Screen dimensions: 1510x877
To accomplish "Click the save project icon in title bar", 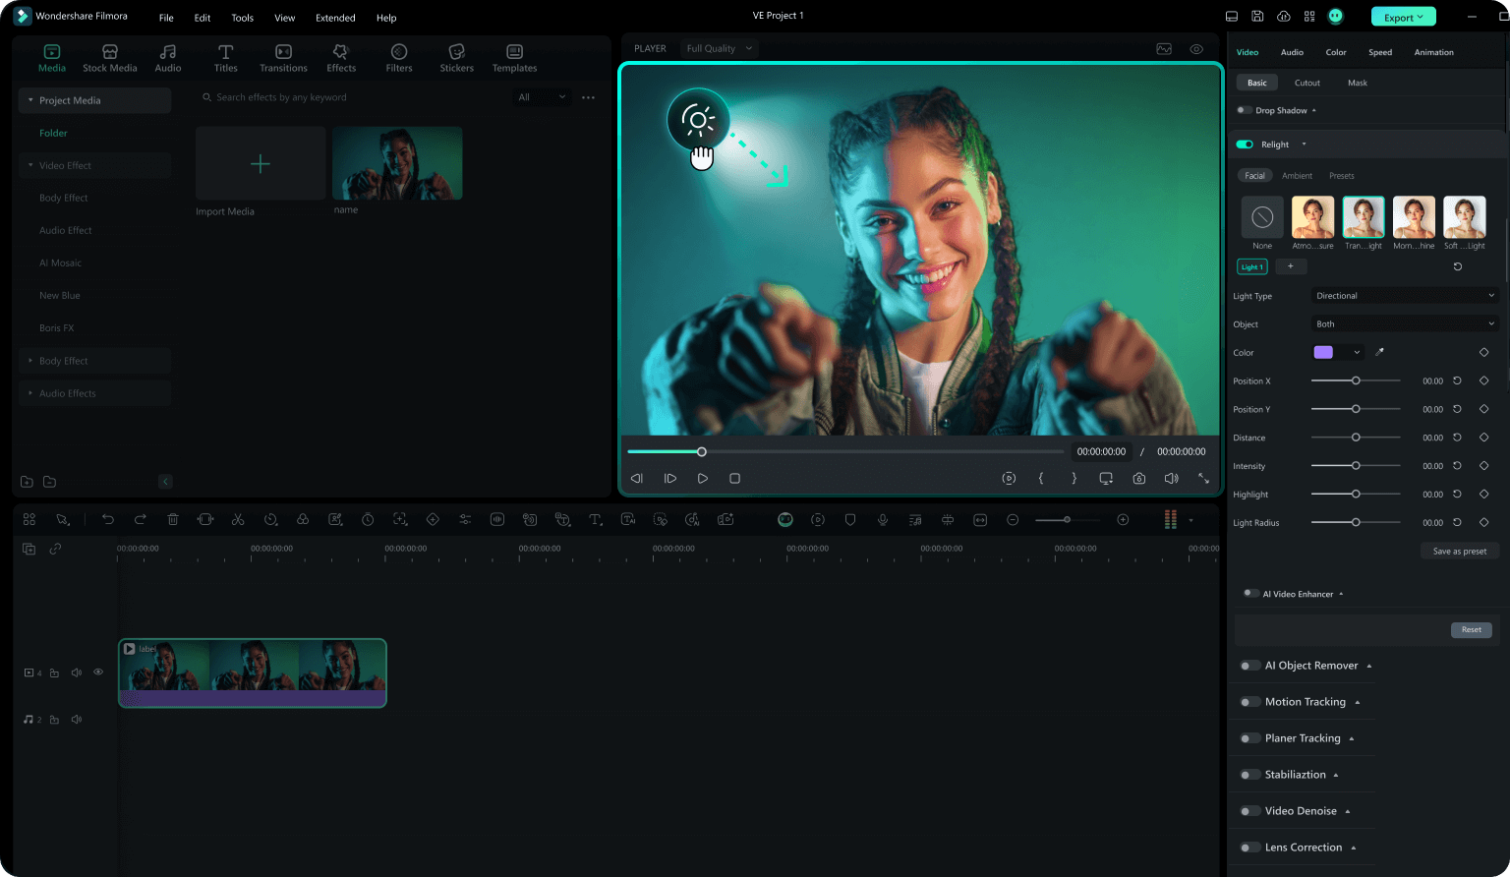I will click(x=1257, y=17).
